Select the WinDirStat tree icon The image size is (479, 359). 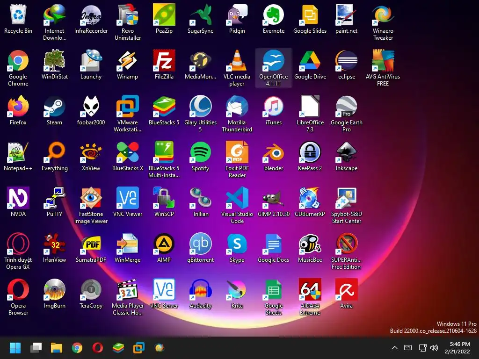(54, 61)
